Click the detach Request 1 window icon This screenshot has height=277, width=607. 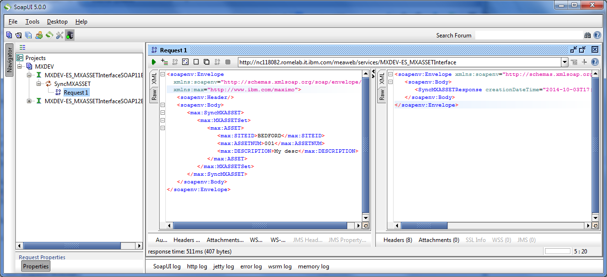(573, 49)
